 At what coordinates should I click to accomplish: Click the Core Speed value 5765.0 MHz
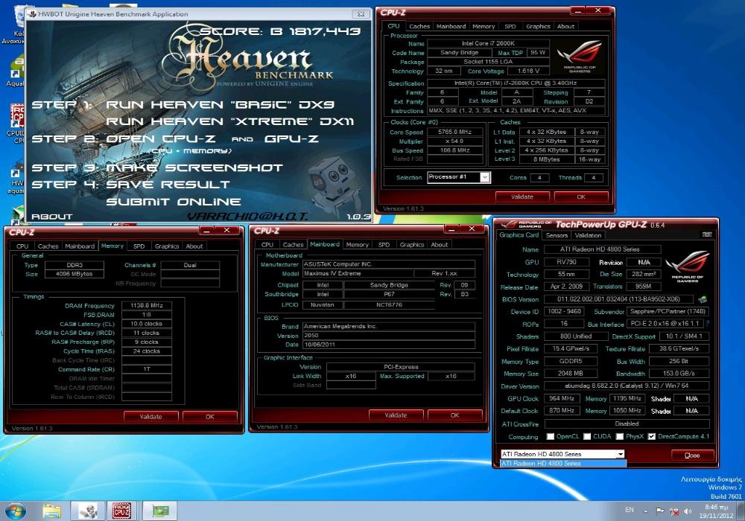454,132
